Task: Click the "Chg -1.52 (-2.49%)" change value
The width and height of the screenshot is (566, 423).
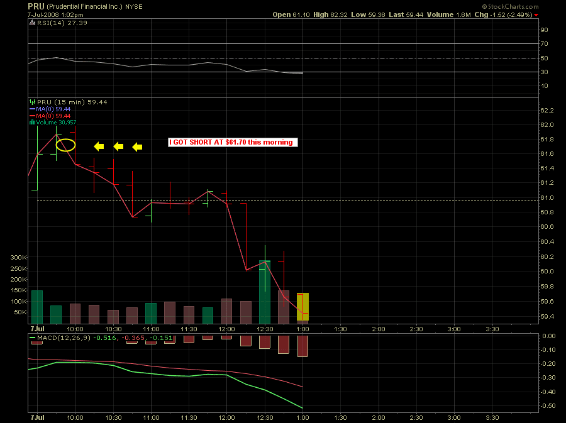Action: point(503,15)
